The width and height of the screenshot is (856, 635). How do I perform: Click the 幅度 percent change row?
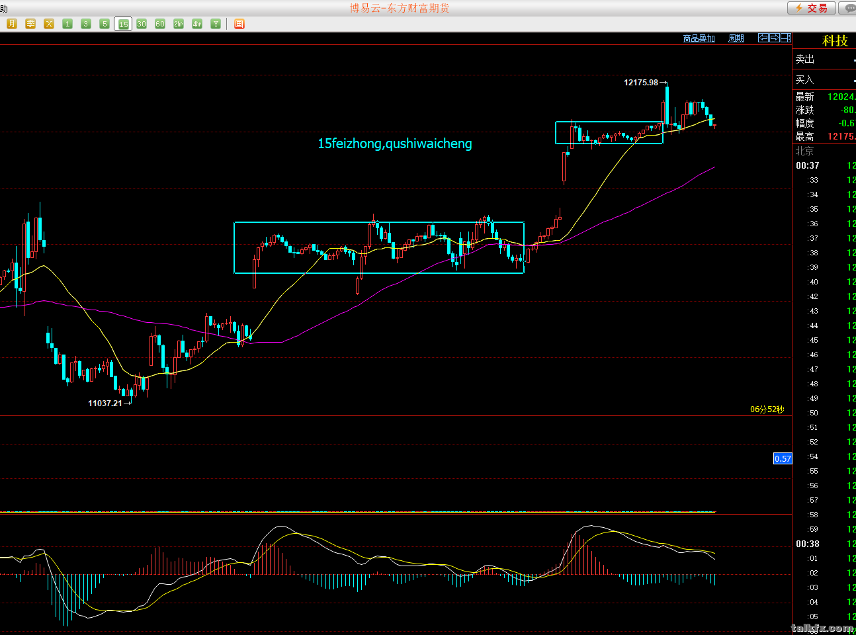(824, 123)
